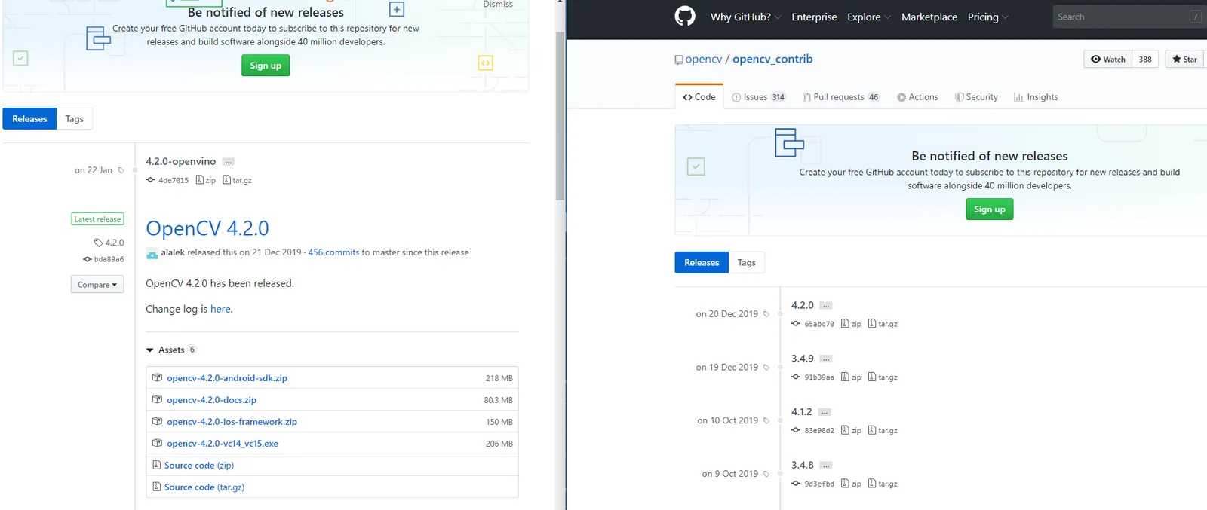Open the OpenCV 4.2.0 release title
This screenshot has height=510, width=1207.
(x=207, y=228)
